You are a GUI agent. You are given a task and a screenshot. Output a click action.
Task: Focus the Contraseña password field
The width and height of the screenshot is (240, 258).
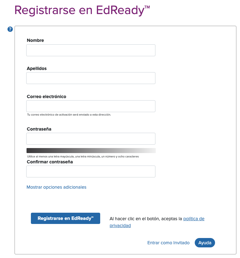(x=91, y=139)
